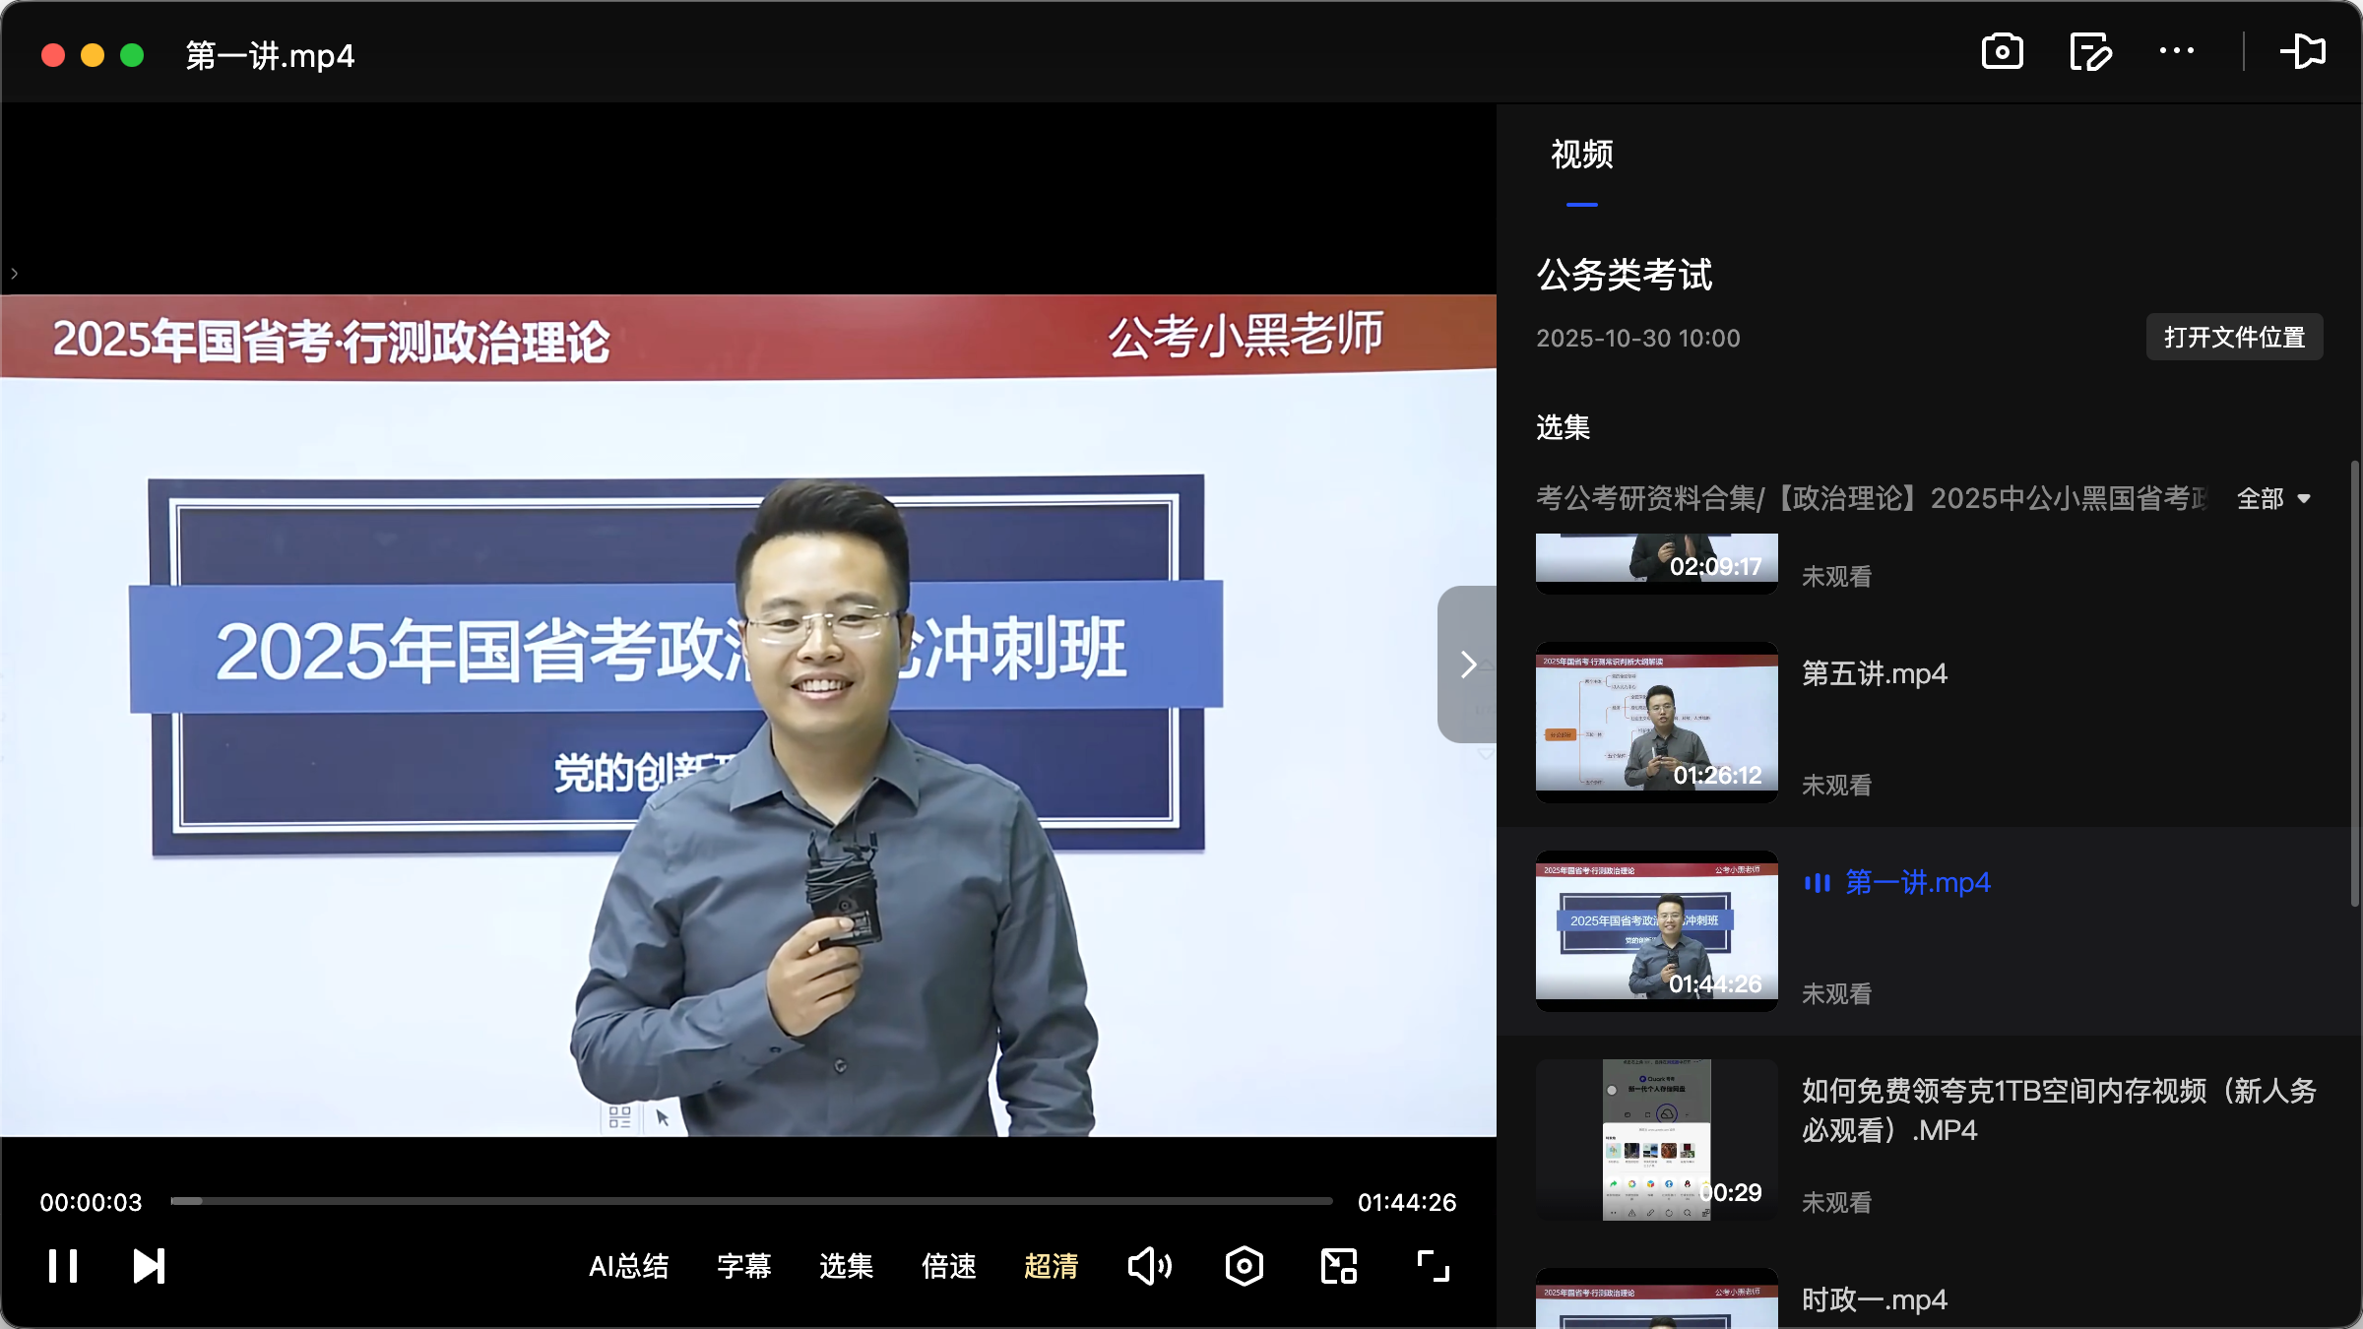Enter fullscreen mode
Image resolution: width=2363 pixels, height=1329 pixels.
1433,1266
